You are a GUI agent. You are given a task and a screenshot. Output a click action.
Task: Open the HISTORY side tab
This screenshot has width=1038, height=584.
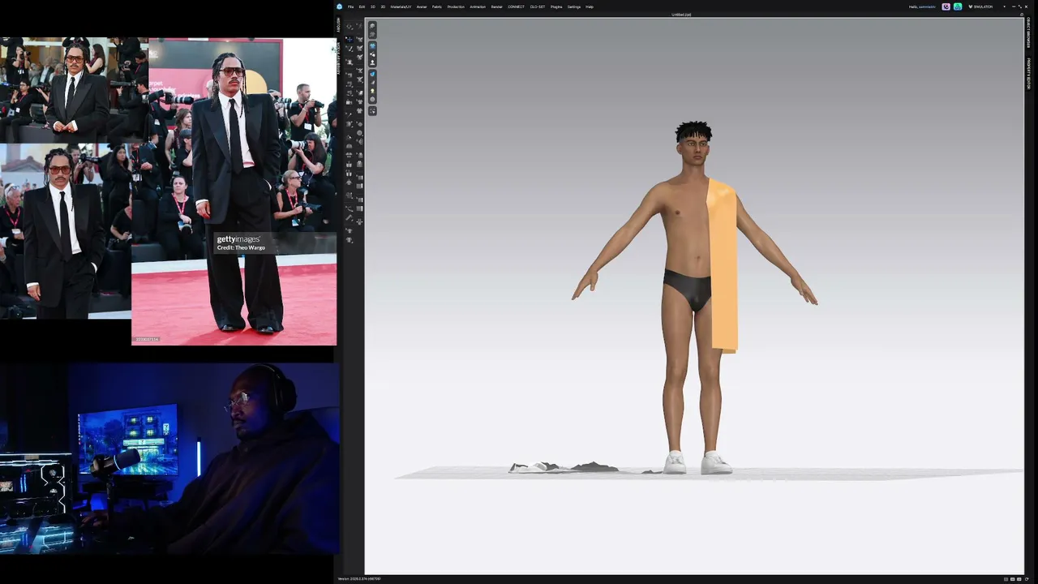(x=339, y=24)
